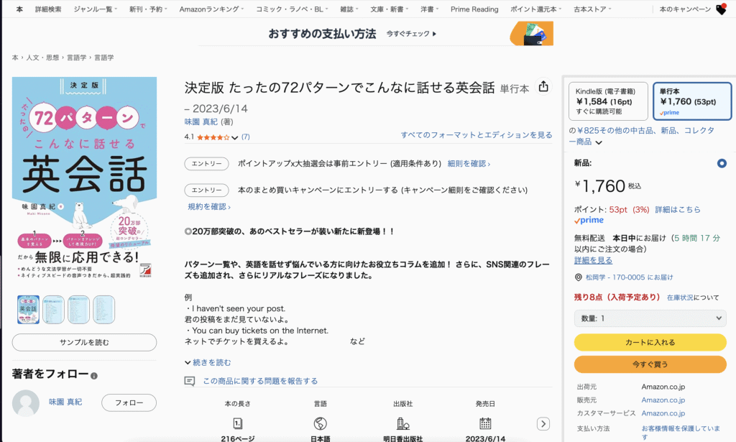Open the 古本ストア dropdown menu
Viewport: 736px width, 442px height.
point(592,9)
